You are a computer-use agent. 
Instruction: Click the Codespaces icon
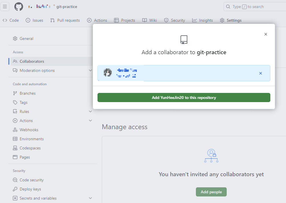click(x=15, y=148)
